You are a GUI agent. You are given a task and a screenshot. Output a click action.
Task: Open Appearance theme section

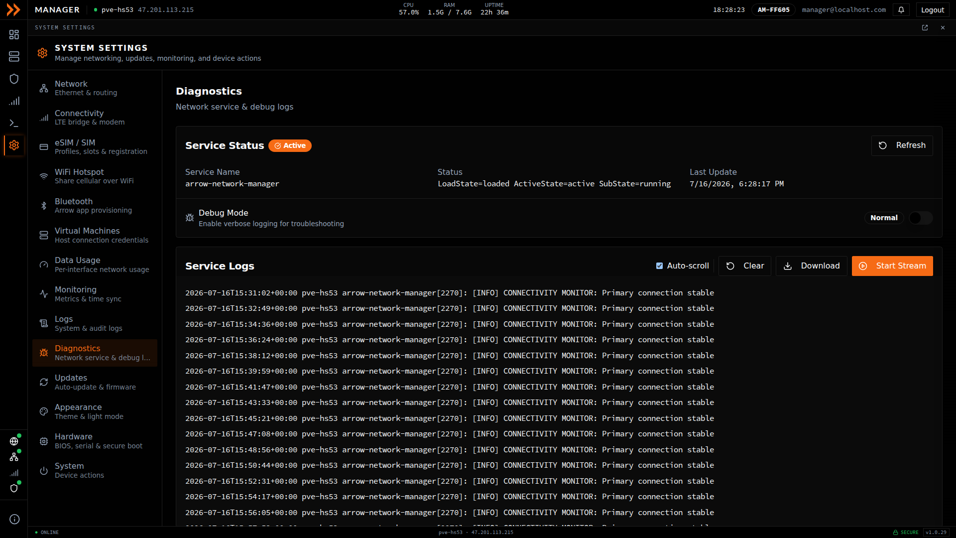tap(95, 411)
